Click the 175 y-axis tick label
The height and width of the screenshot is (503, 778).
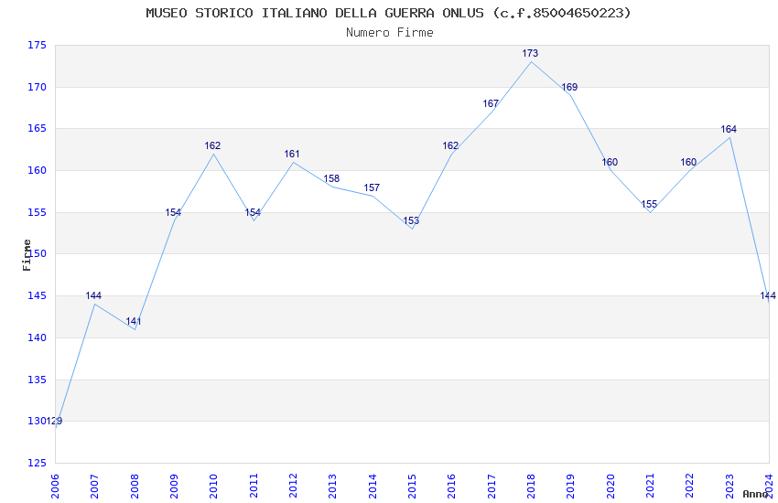37,46
